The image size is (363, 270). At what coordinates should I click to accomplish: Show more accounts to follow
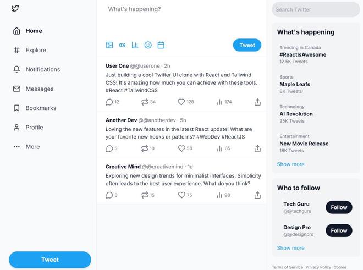tap(290, 248)
